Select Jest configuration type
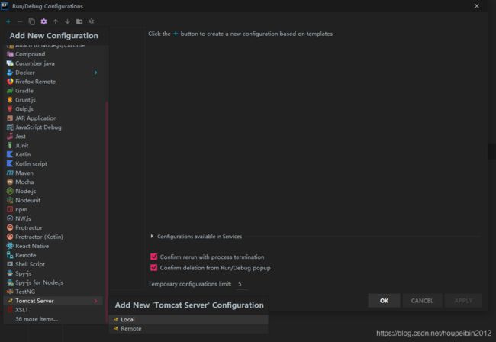Screen dimensions: 496x342 click(21, 137)
